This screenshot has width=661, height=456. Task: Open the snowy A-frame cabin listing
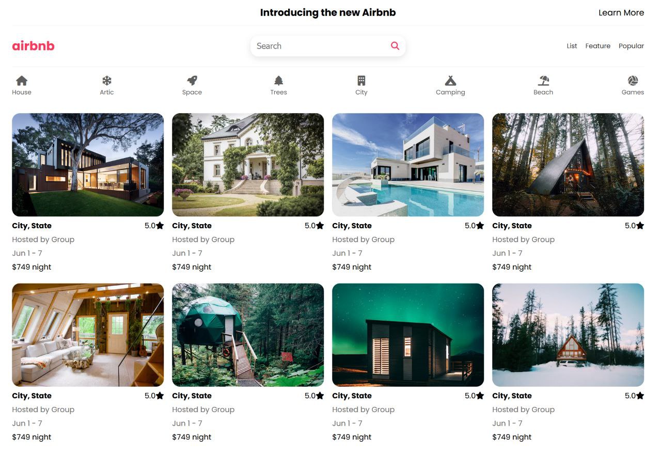click(x=568, y=335)
